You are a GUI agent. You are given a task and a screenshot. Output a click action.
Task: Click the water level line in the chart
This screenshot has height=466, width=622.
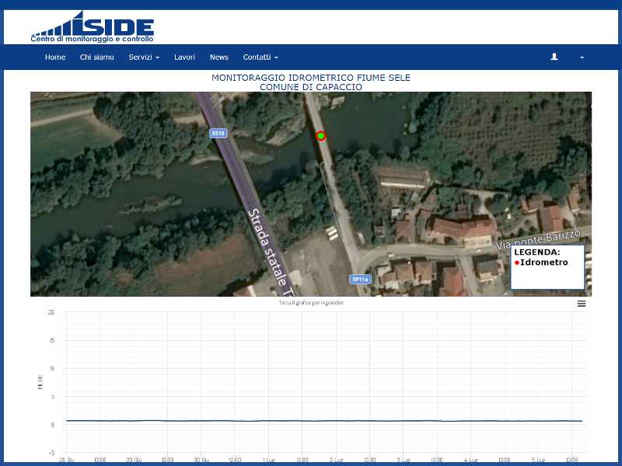324,421
